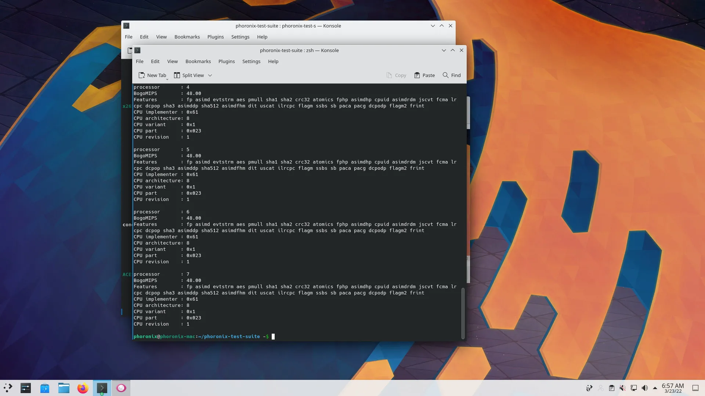Viewport: 705px width, 396px height.
Task: Click the Firefox browser taskbar icon
Action: [x=83, y=388]
